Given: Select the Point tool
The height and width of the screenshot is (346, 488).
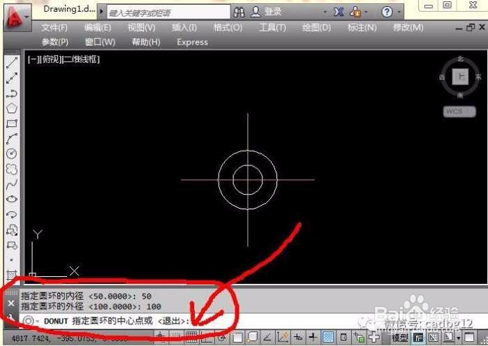Looking at the screenshot, I should [x=11, y=260].
